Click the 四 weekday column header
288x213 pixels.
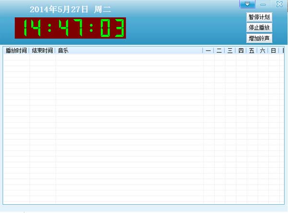241,50
